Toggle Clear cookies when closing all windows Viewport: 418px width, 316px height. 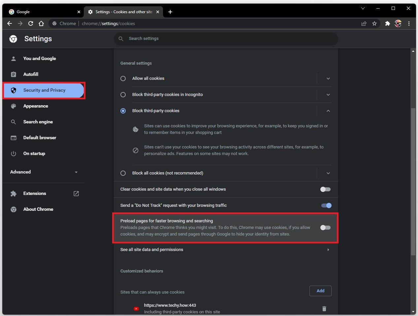click(325, 189)
